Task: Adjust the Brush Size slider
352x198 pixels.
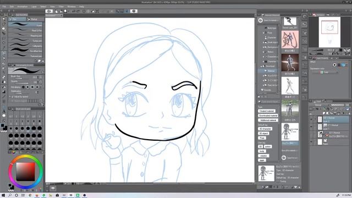Action: pos(23,78)
